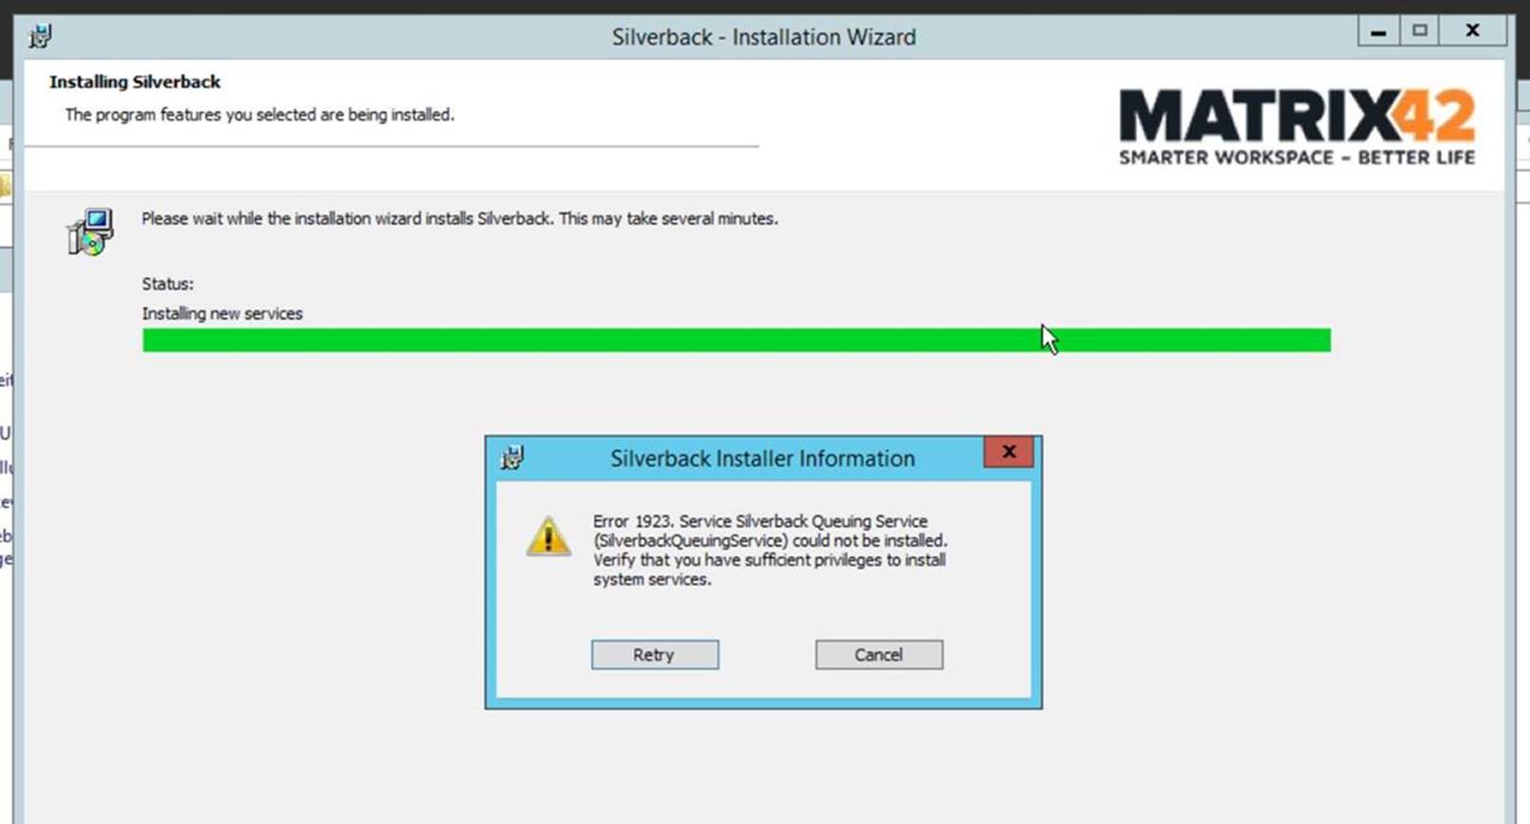Cancel the Silverback installer error dialog
This screenshot has height=824, width=1530.
(879, 654)
